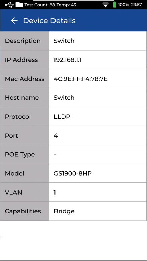Select the Mac Address value 4C:9E:FF:F4:78:7E
The image size is (147, 261).
point(80,79)
